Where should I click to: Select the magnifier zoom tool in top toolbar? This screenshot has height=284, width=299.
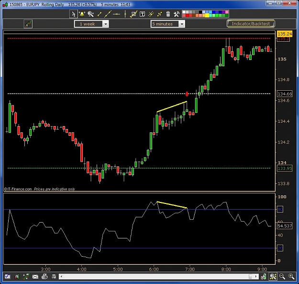[90, 14]
